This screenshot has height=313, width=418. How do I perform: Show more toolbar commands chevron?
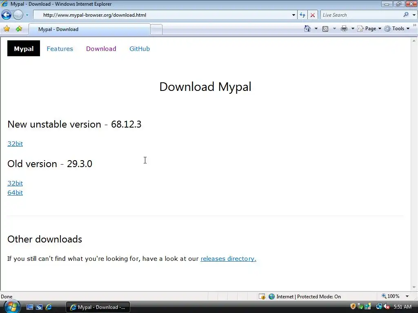pos(414,25)
